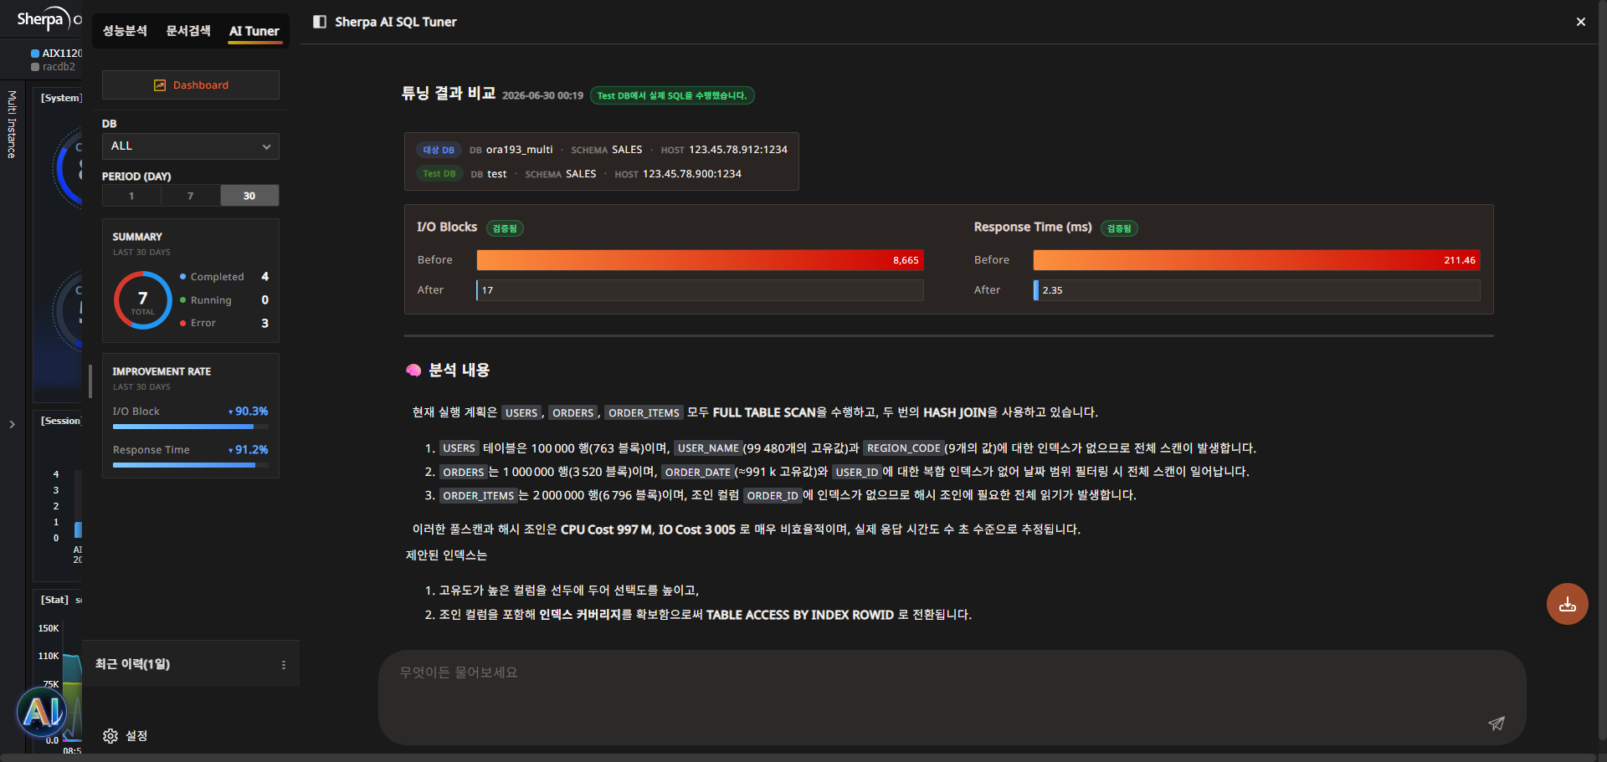
Task: Click the Response Time improvement progress bar
Action: (x=191, y=465)
